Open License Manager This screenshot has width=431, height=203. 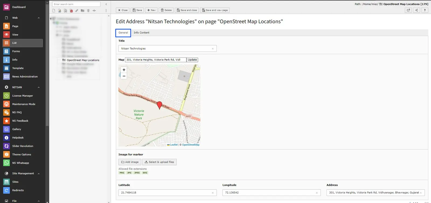[23, 96]
